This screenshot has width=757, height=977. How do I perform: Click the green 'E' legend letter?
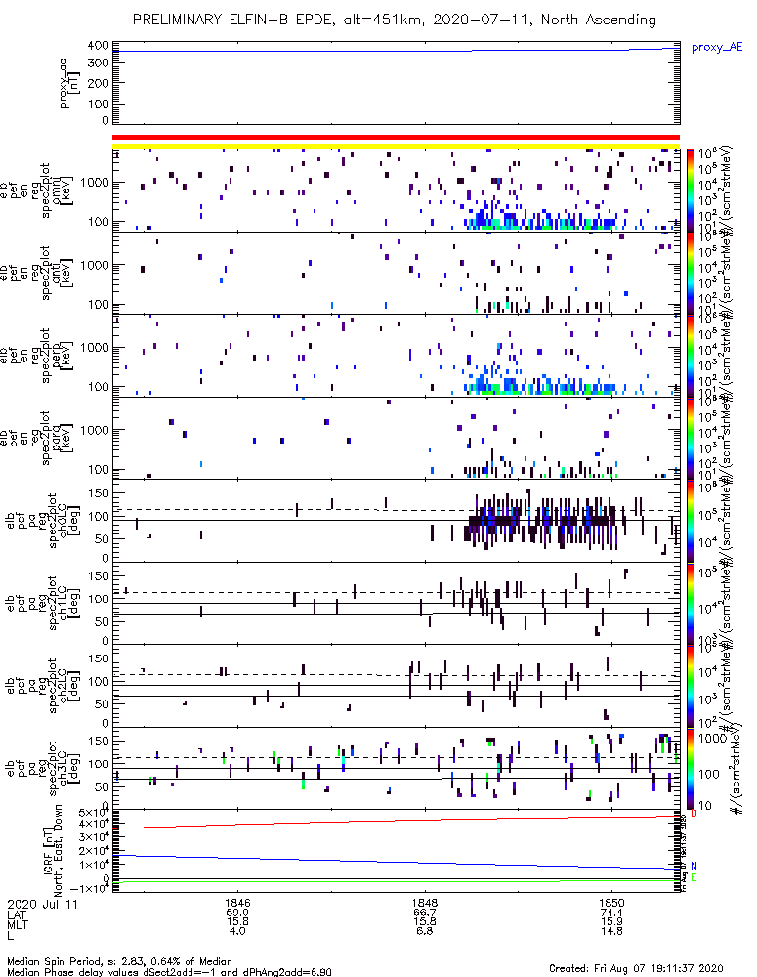[x=694, y=878]
